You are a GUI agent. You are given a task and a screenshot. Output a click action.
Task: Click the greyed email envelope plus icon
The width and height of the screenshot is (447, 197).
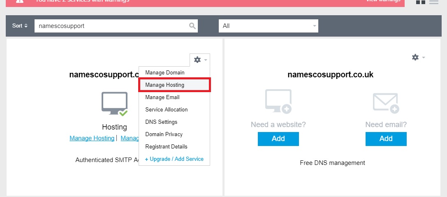point(386,103)
